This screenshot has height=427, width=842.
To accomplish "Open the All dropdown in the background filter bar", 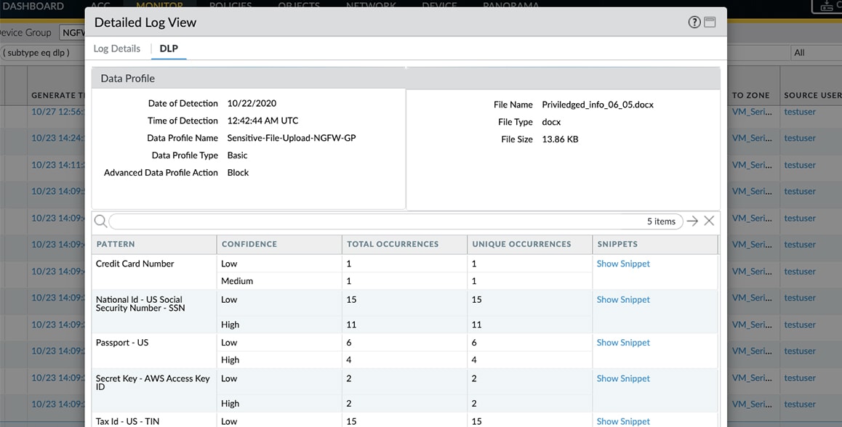I will click(814, 52).
